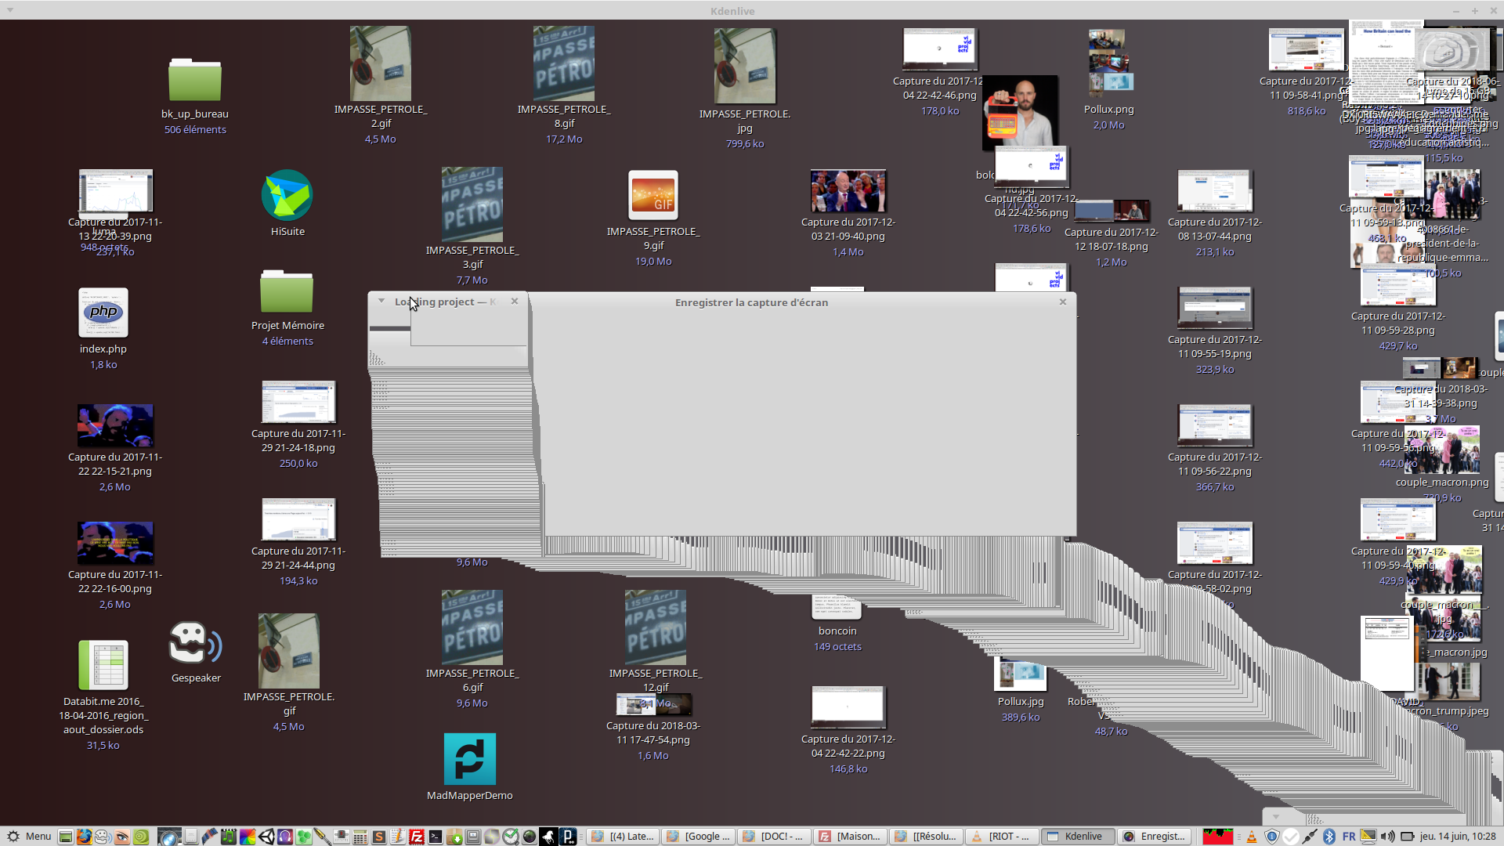Open the MadMapperDemo desktop icon
Image resolution: width=1504 pixels, height=846 pixels.
469,759
